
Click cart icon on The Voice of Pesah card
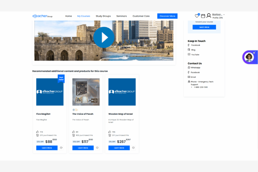(74, 135)
